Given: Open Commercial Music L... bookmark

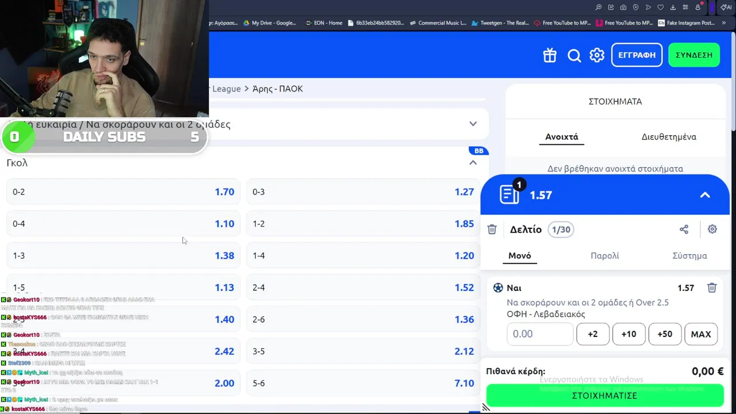Looking at the screenshot, I should tap(438, 23).
